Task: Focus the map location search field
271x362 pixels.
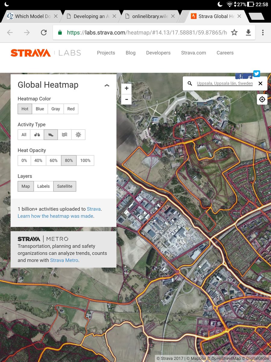Action: click(x=225, y=84)
